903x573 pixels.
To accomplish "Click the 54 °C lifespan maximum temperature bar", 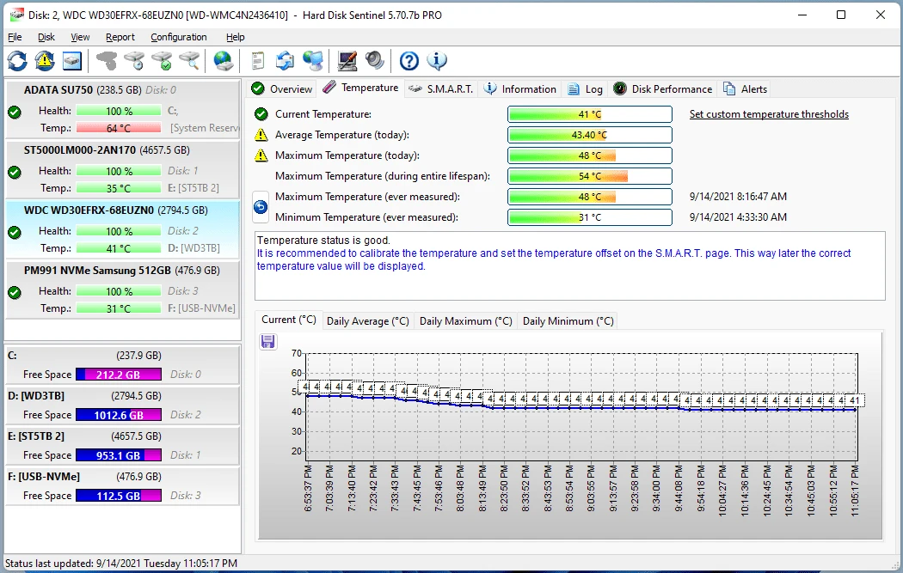I will [x=590, y=176].
